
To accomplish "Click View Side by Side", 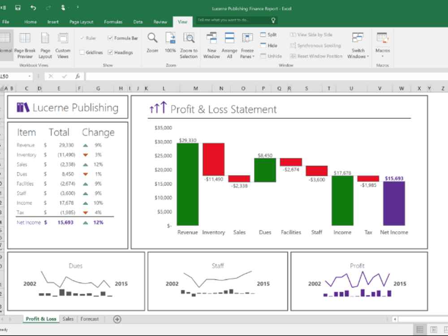I will (x=311, y=34).
